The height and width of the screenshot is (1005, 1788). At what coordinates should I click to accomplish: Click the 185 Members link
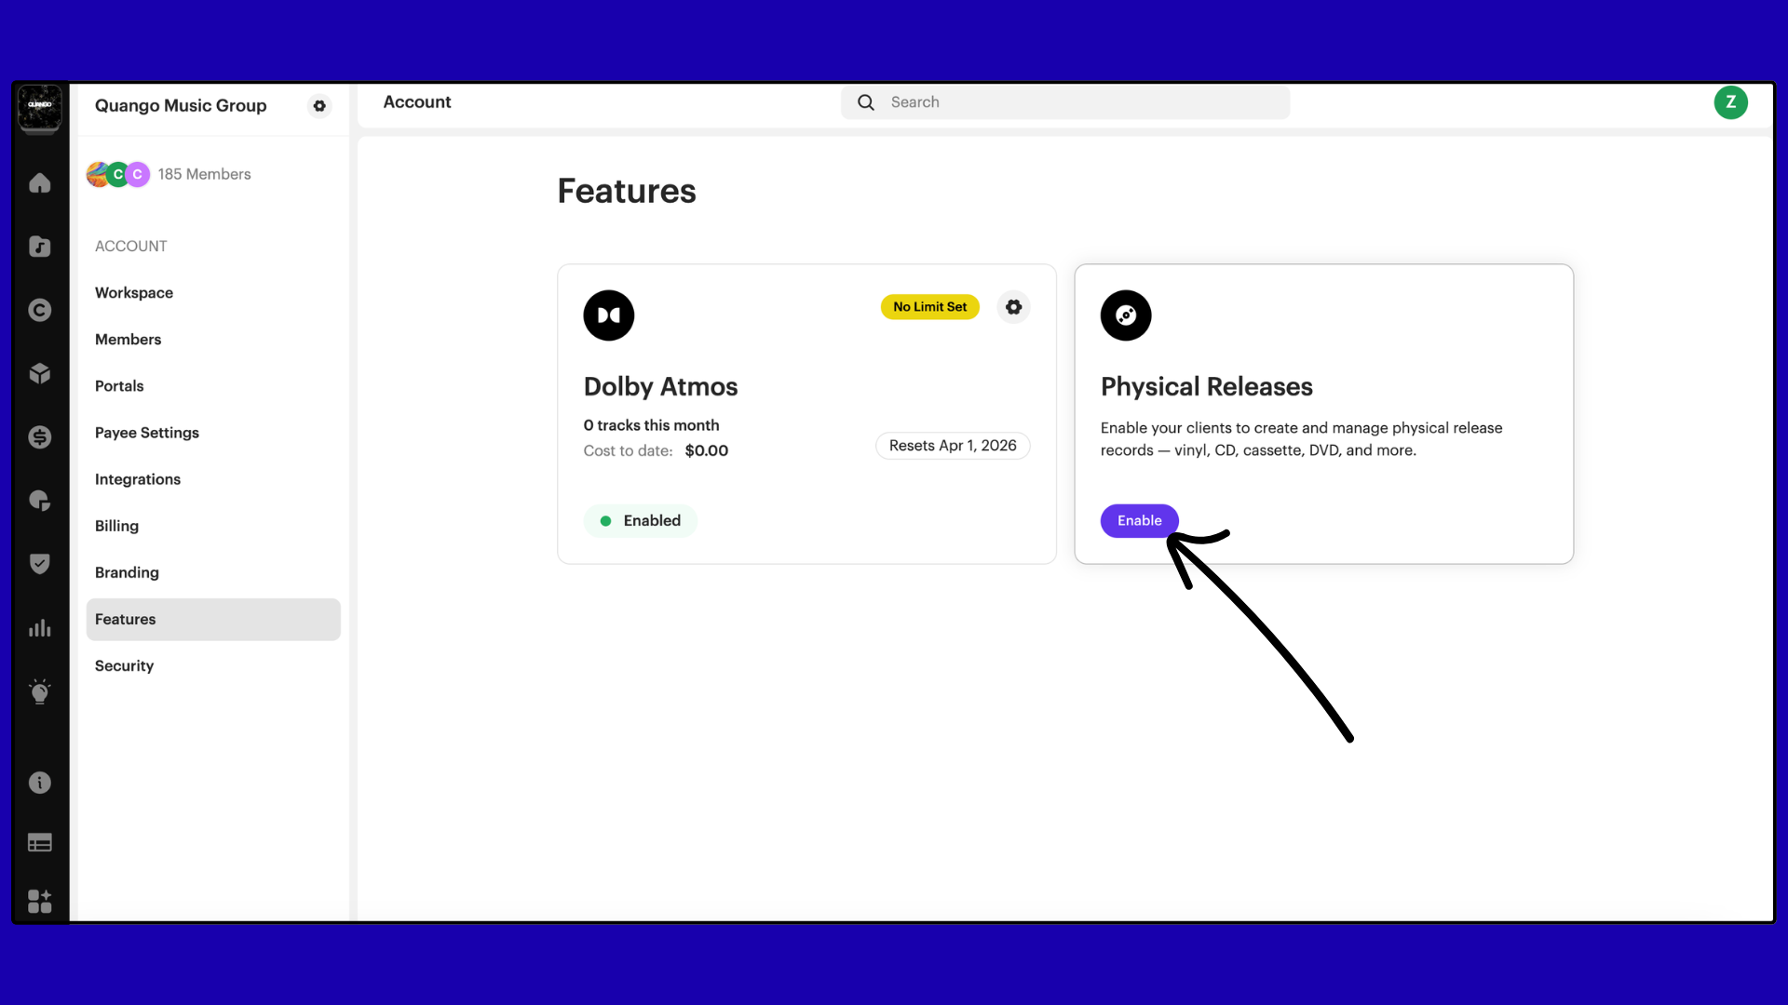click(x=204, y=174)
